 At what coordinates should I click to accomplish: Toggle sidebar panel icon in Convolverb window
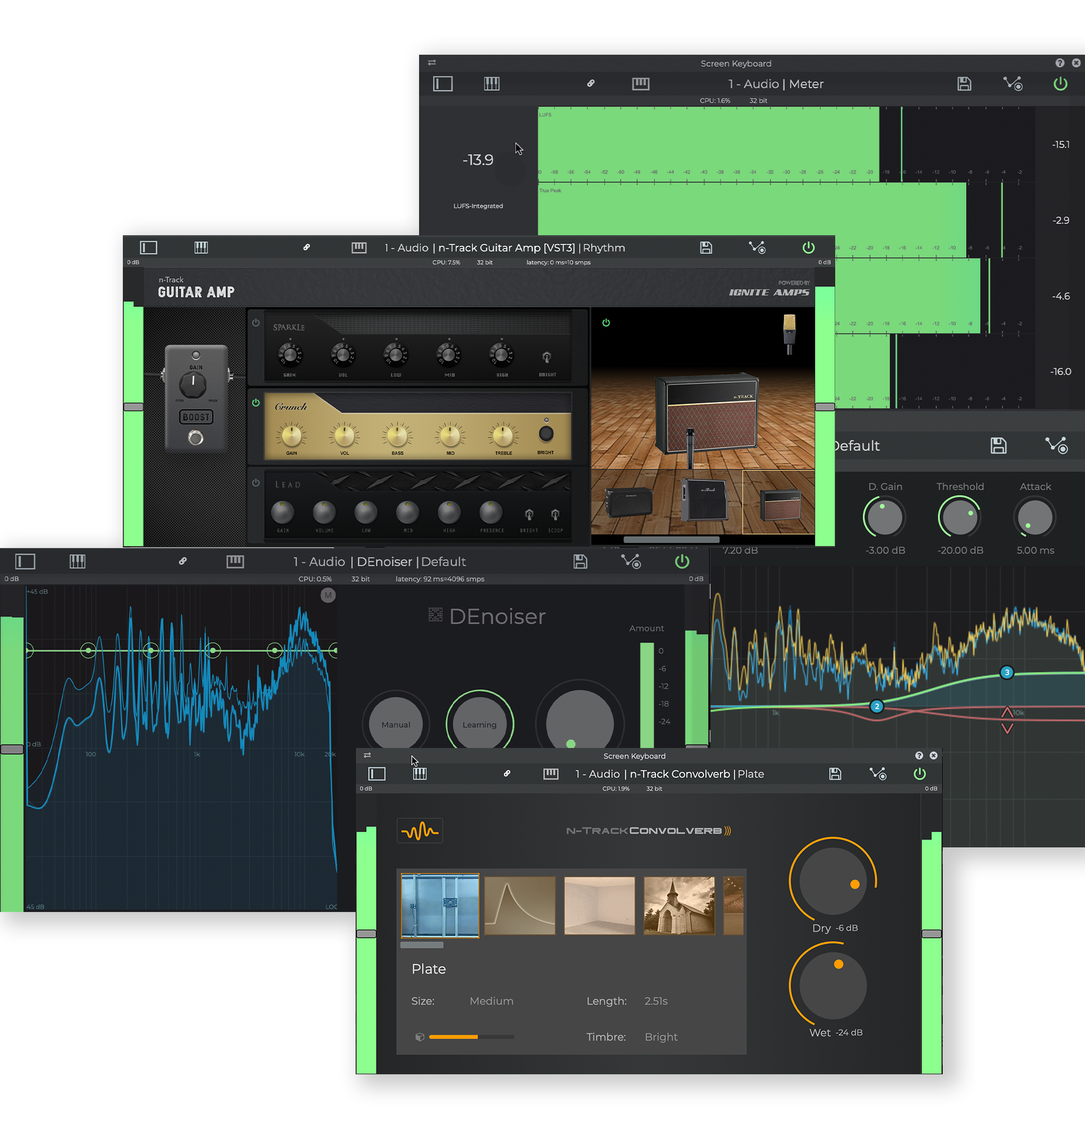click(377, 774)
